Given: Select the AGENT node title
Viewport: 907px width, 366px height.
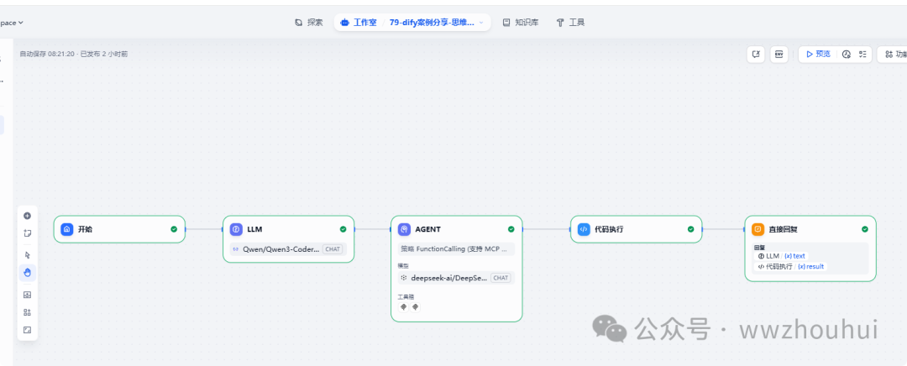Looking at the screenshot, I should click(428, 229).
